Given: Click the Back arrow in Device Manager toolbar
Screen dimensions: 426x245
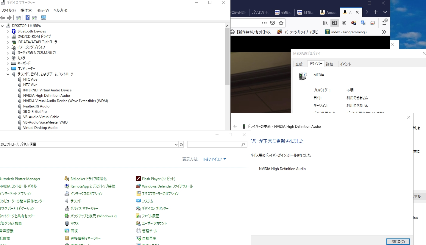Looking at the screenshot, I should 2,18.
